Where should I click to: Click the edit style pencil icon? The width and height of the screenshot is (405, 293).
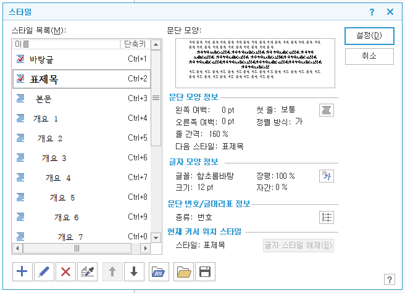click(x=44, y=271)
